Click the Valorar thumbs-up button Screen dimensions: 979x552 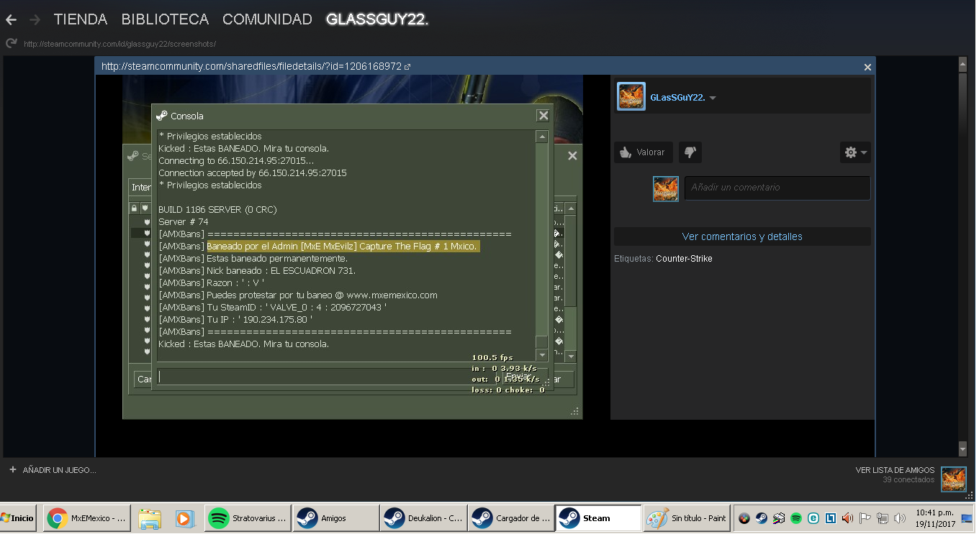[x=644, y=152]
